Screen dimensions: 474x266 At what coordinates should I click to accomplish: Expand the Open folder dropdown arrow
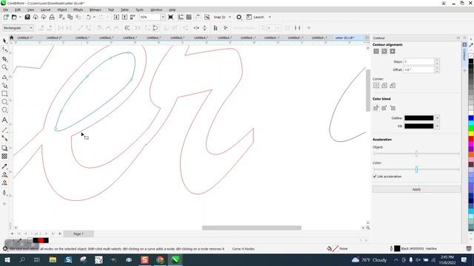click(20, 17)
